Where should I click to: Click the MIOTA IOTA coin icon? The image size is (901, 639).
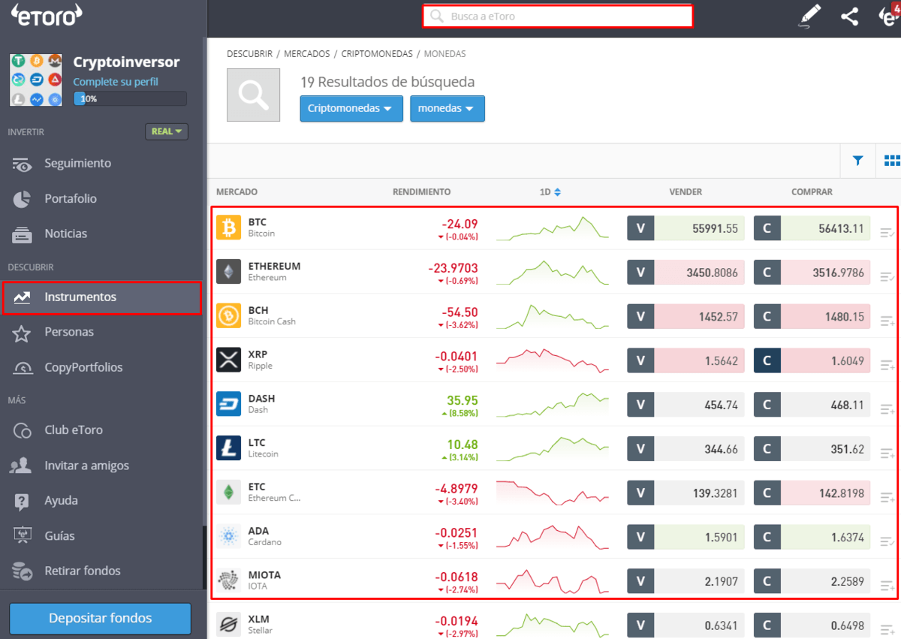point(228,580)
